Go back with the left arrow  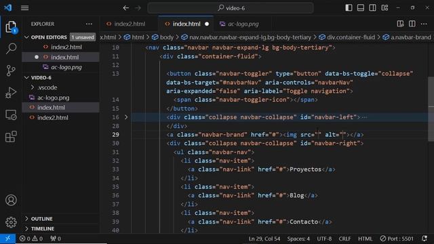(x=126, y=7)
